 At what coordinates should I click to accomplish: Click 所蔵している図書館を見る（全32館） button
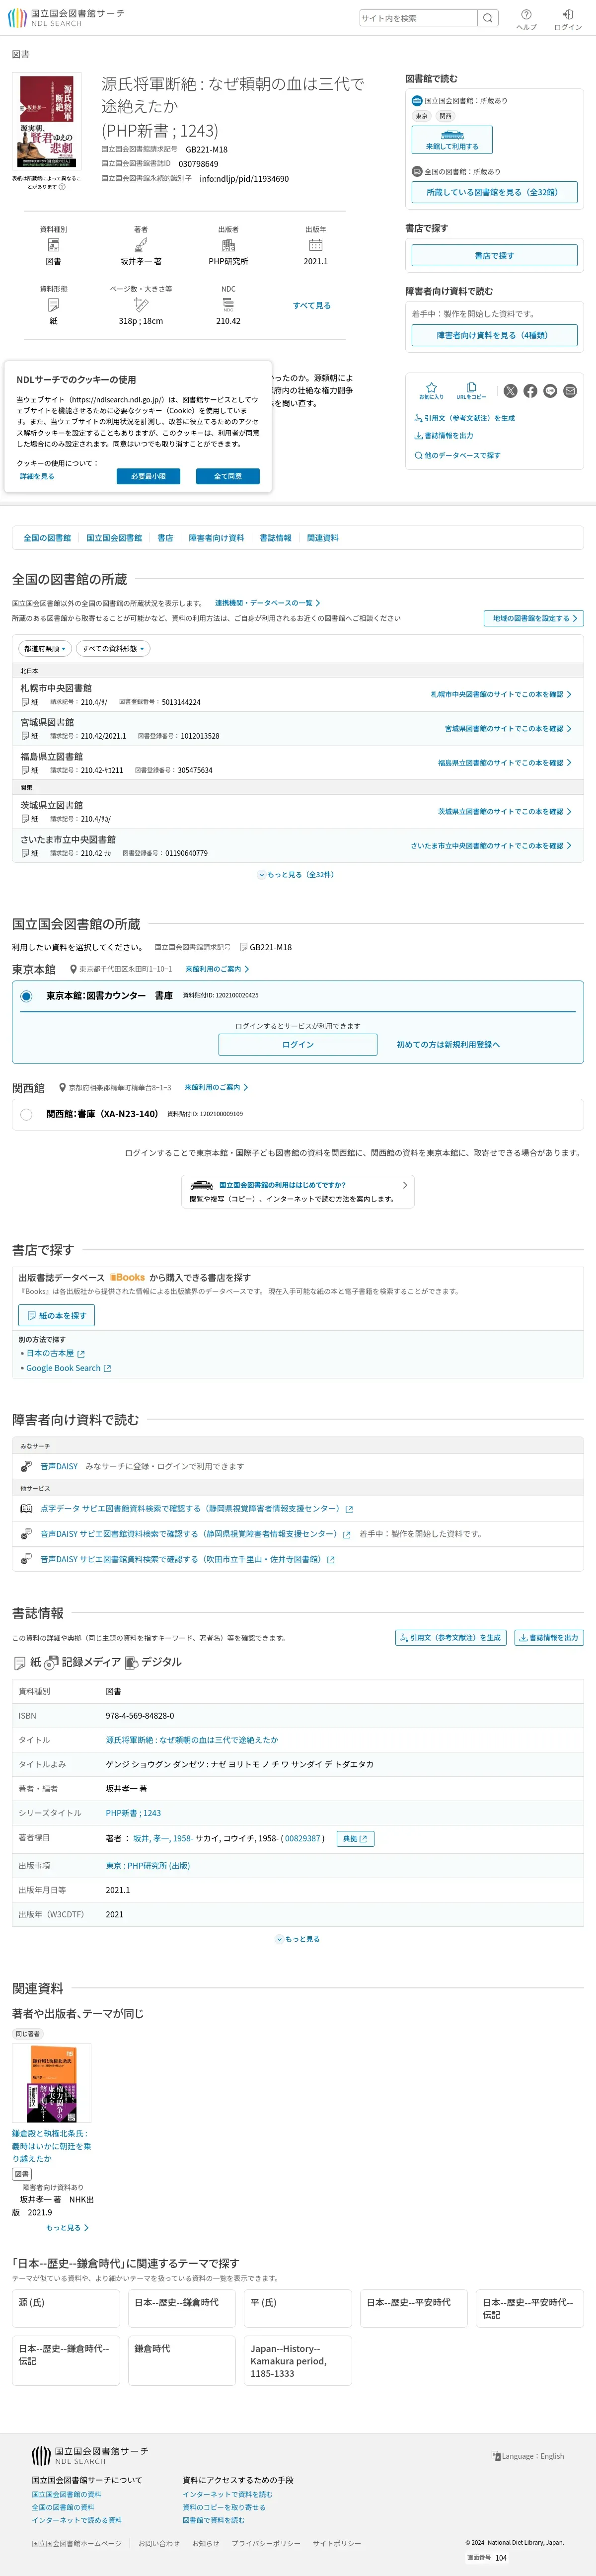click(x=494, y=192)
